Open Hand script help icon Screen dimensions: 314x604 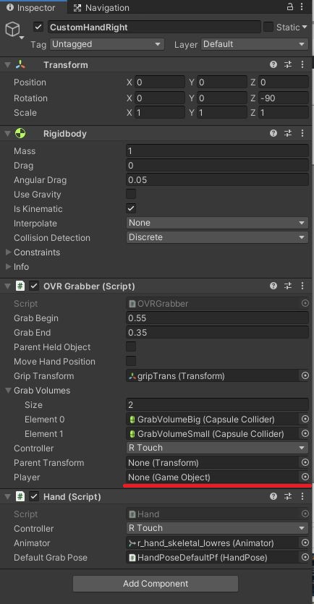273,496
